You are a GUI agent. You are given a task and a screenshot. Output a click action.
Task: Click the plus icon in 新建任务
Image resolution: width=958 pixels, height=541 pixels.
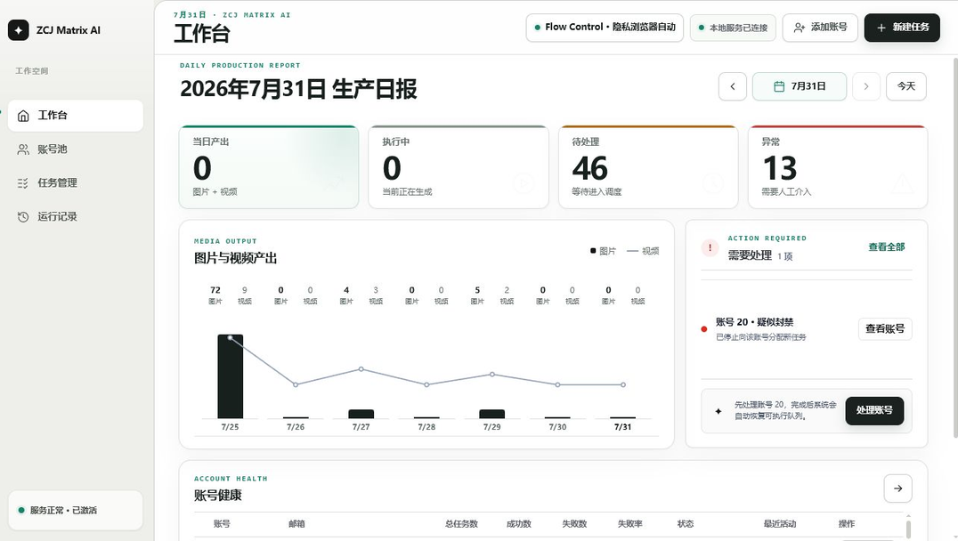881,28
